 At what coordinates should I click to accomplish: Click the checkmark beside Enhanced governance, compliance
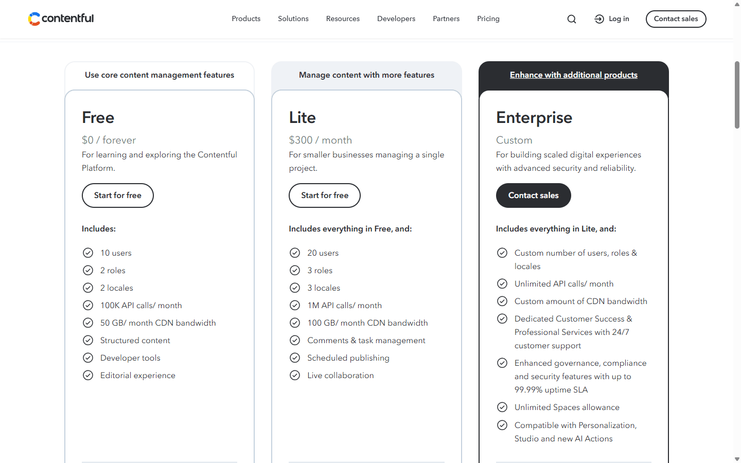[x=502, y=363]
